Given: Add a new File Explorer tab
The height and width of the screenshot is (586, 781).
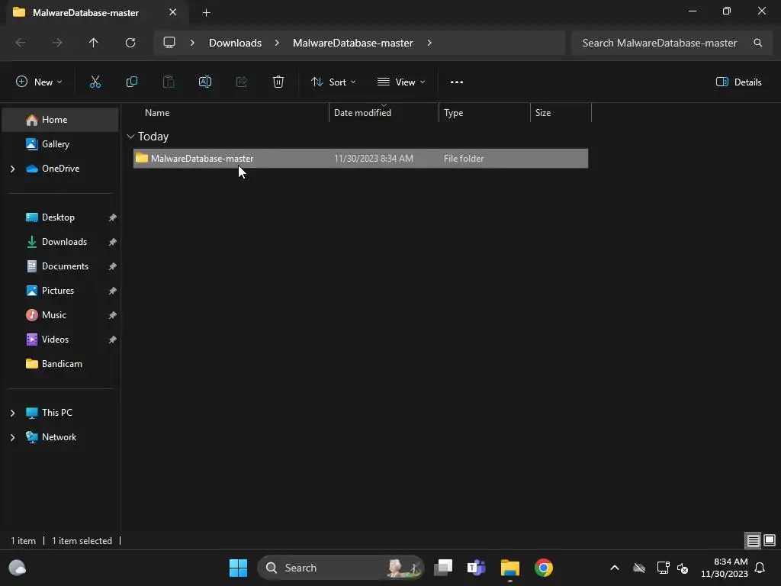Looking at the screenshot, I should click(x=206, y=13).
